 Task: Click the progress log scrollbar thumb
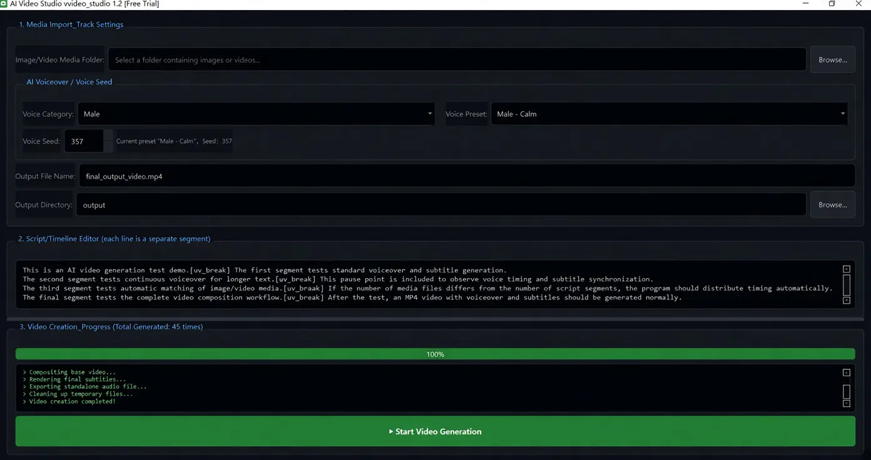[847, 392]
